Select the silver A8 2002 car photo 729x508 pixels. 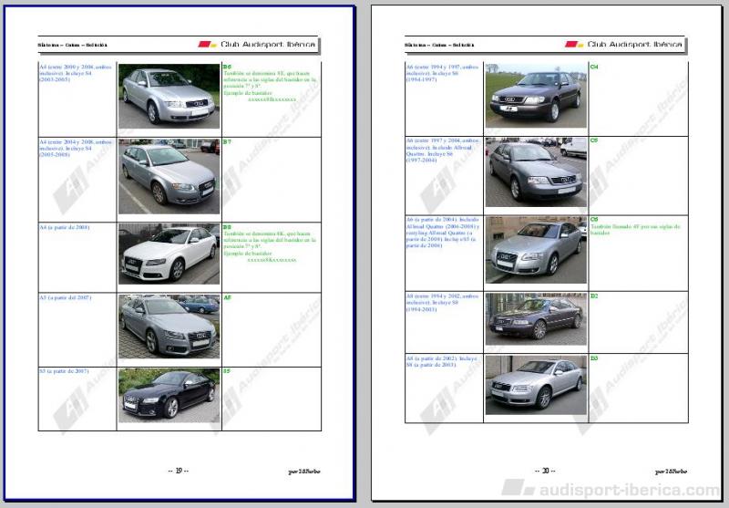point(536,385)
